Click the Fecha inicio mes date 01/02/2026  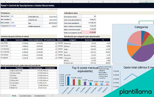click(x=50, y=17)
